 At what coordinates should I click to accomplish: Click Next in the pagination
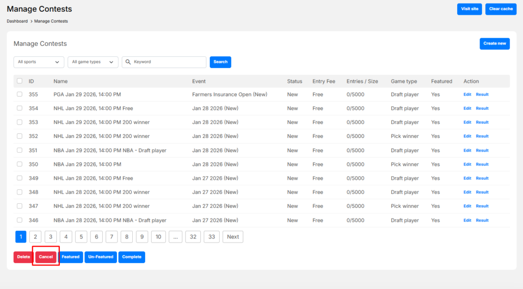(233, 237)
